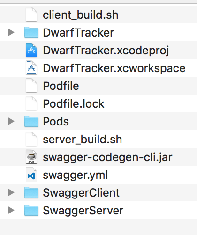Expand the DwarfTracker folder disclosure triangle
This screenshot has width=197, height=235.
tap(11, 32)
